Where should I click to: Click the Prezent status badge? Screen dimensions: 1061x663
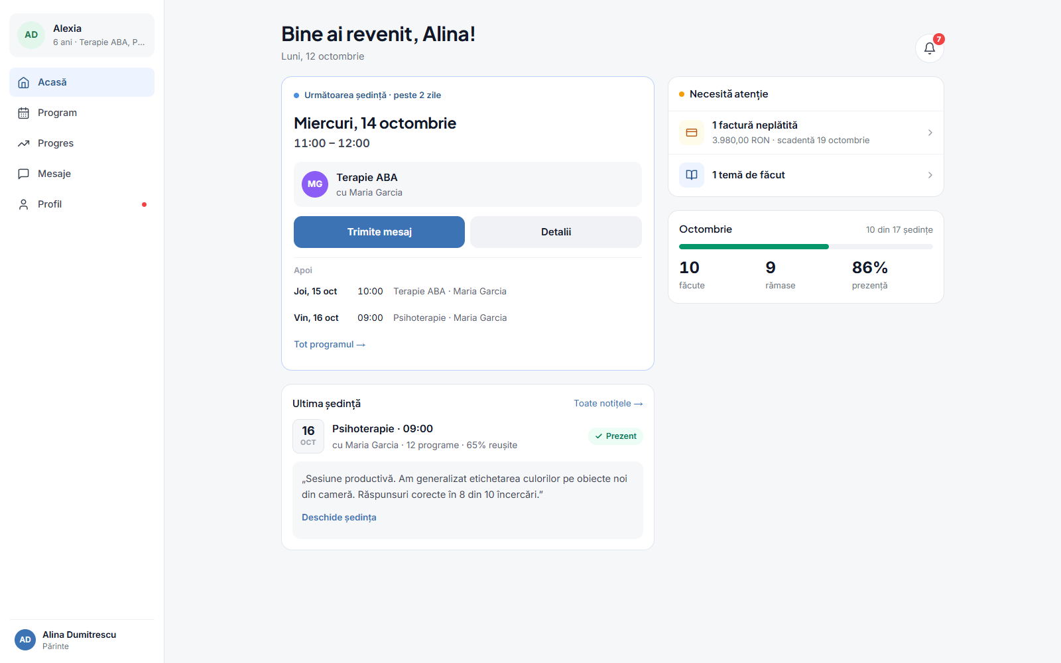click(615, 436)
